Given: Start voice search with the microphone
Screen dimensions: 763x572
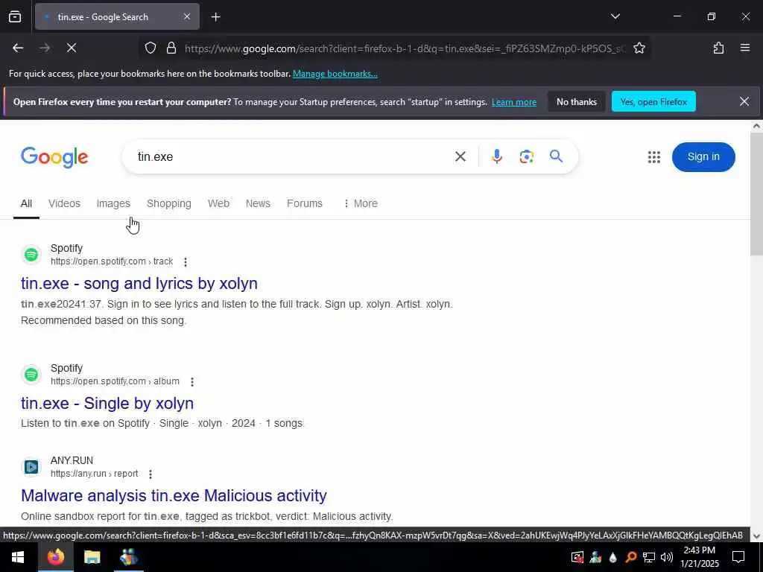Looking at the screenshot, I should pyautogui.click(x=496, y=156).
